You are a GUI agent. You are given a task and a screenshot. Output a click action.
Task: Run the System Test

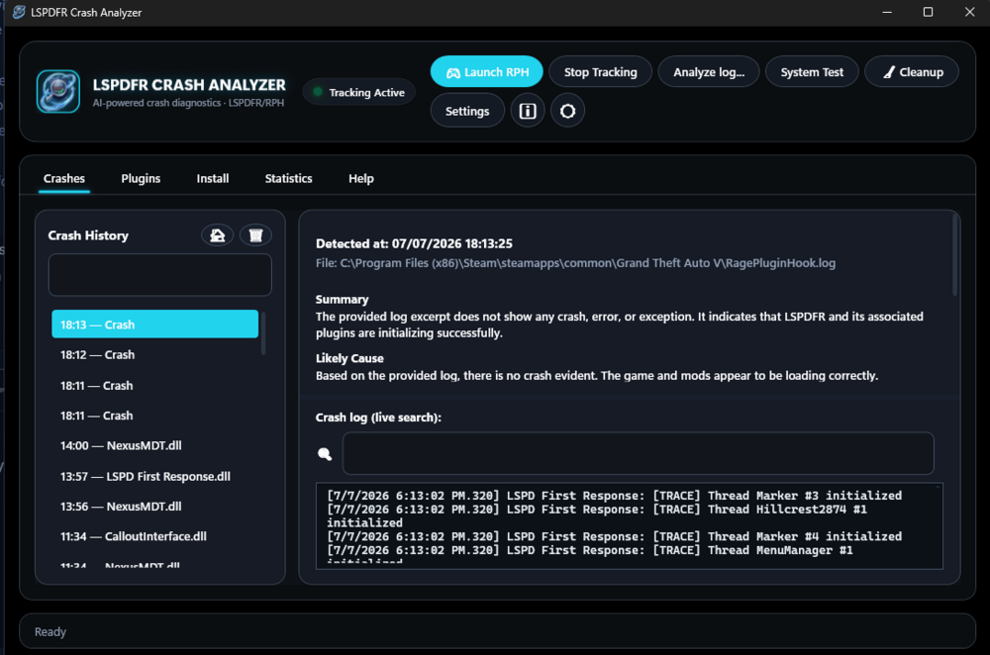(x=812, y=72)
